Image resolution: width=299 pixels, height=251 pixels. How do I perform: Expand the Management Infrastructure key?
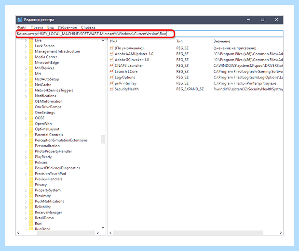(26, 51)
